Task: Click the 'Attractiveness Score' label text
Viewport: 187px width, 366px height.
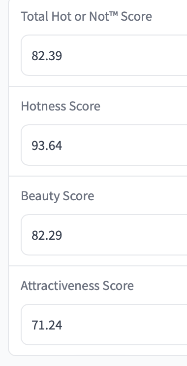Action: pos(77,286)
